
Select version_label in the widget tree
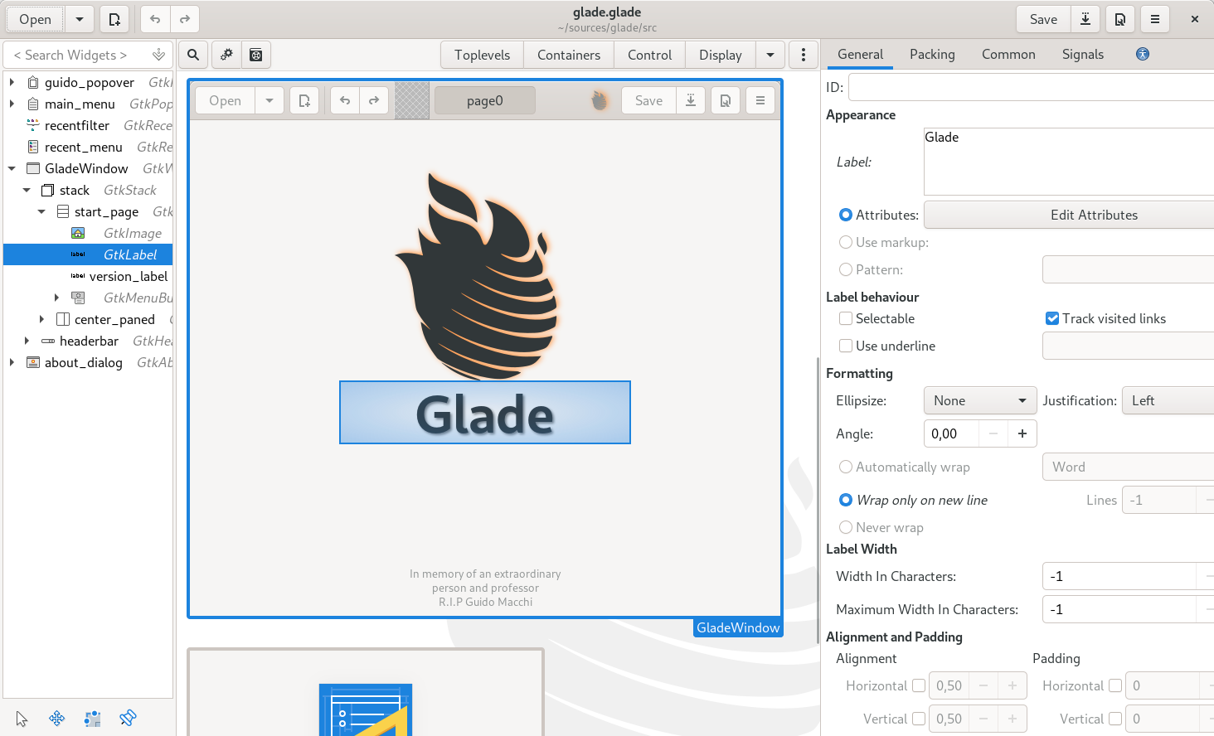tap(129, 276)
